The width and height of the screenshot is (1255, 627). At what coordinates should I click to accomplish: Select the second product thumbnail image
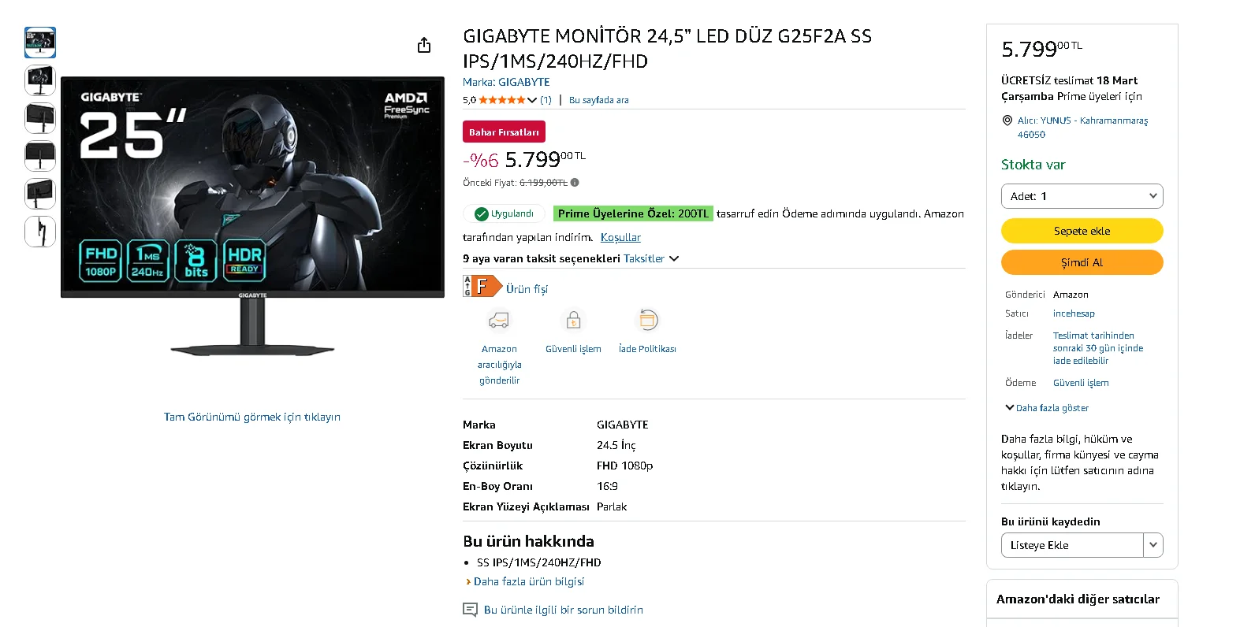40,80
